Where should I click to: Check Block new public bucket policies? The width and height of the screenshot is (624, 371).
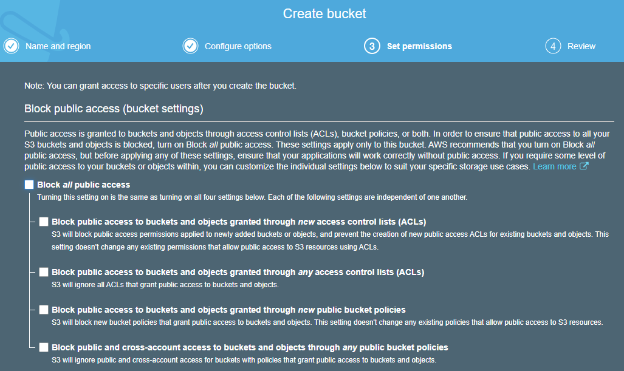pos(44,310)
